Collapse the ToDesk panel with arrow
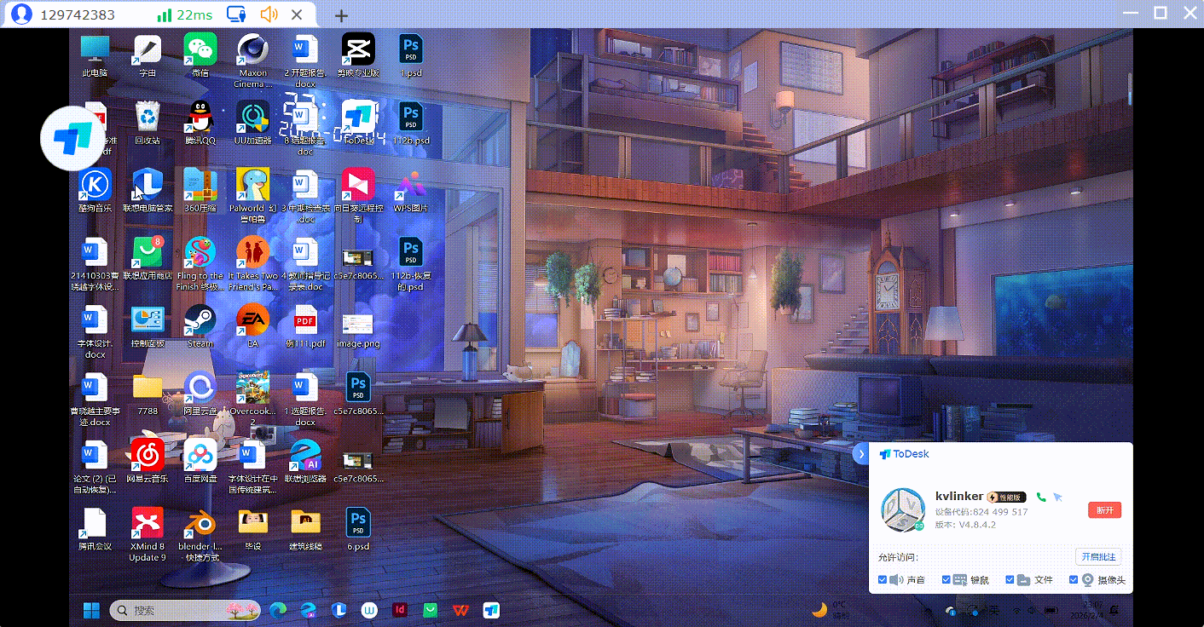This screenshot has height=627, width=1204. pyautogui.click(x=860, y=454)
